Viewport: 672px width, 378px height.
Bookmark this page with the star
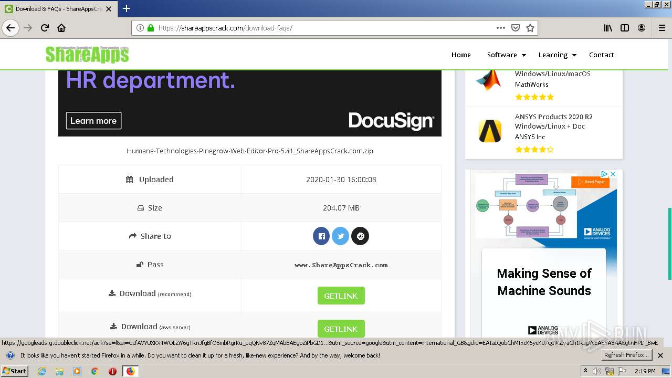530,28
